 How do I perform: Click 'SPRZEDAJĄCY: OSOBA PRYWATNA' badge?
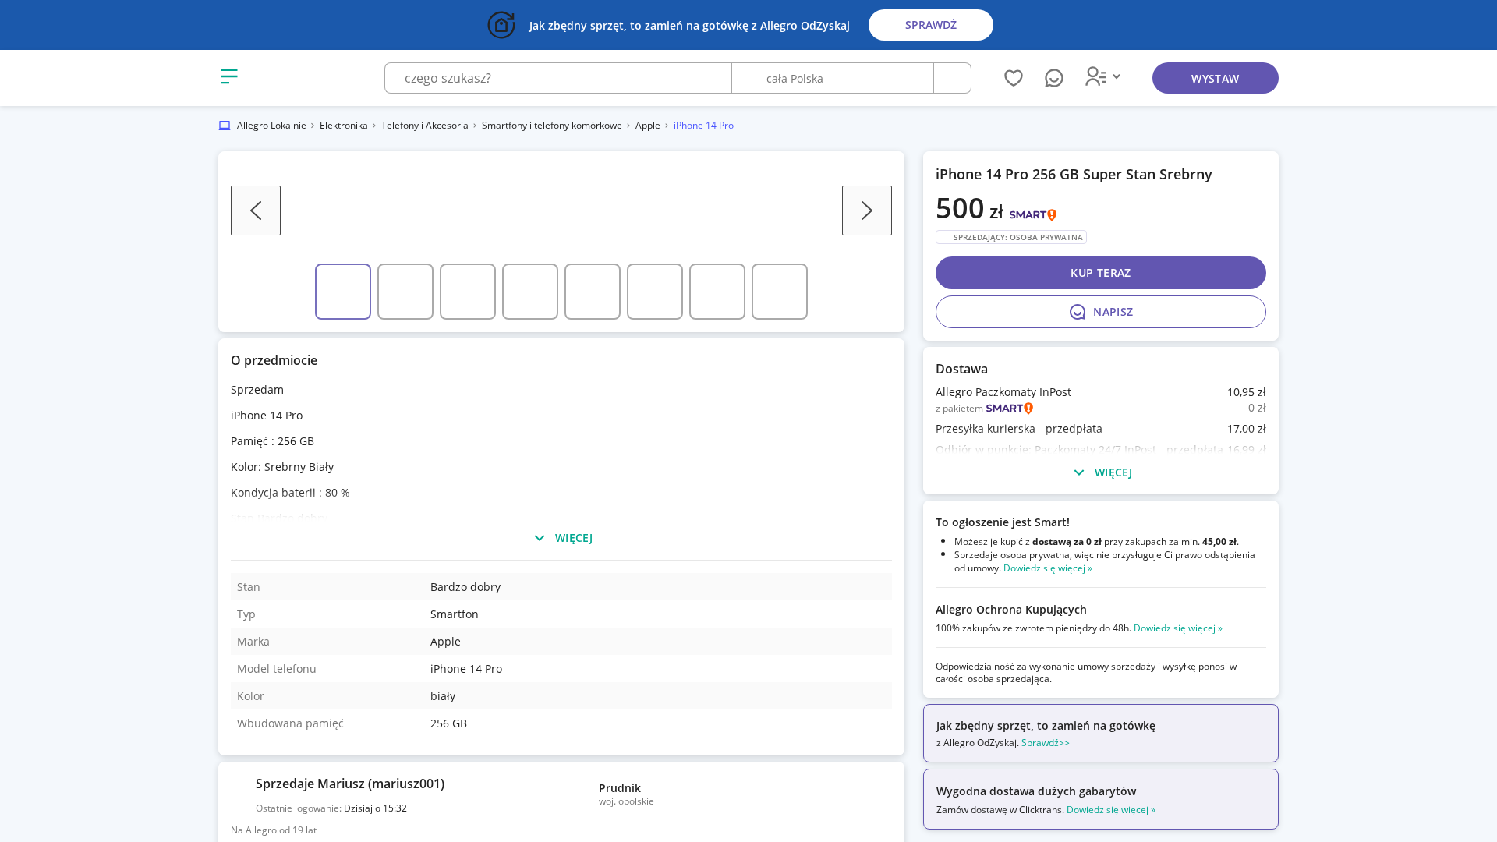(x=1010, y=237)
